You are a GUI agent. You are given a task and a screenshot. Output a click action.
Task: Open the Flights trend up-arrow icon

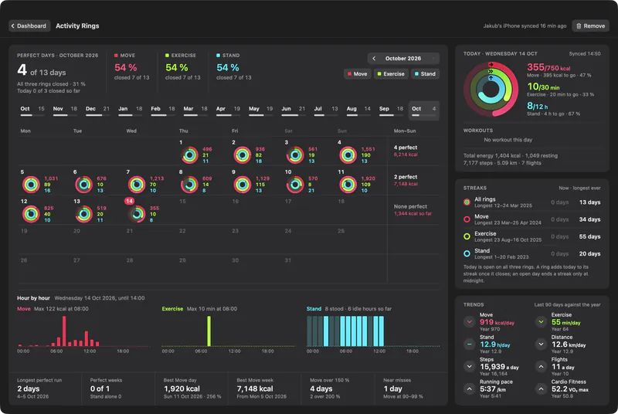pos(542,367)
